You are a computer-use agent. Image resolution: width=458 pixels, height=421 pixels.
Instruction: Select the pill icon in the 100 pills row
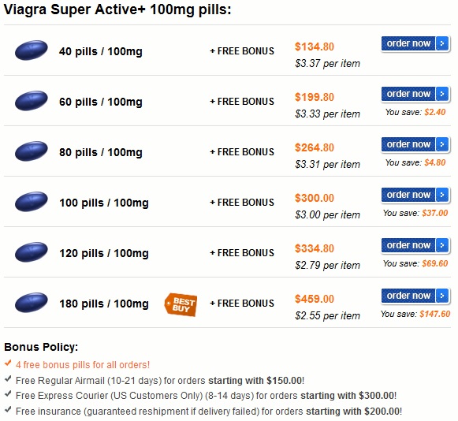coord(32,202)
